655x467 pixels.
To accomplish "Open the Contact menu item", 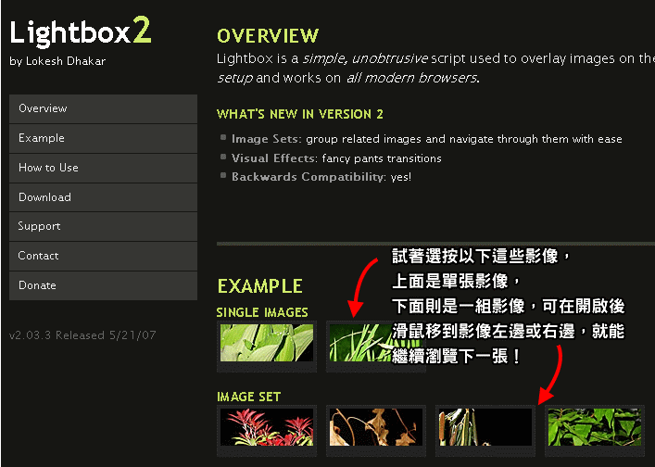I will (x=103, y=256).
